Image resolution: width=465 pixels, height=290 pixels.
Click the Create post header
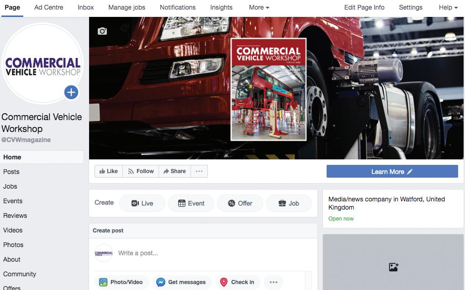point(108,230)
